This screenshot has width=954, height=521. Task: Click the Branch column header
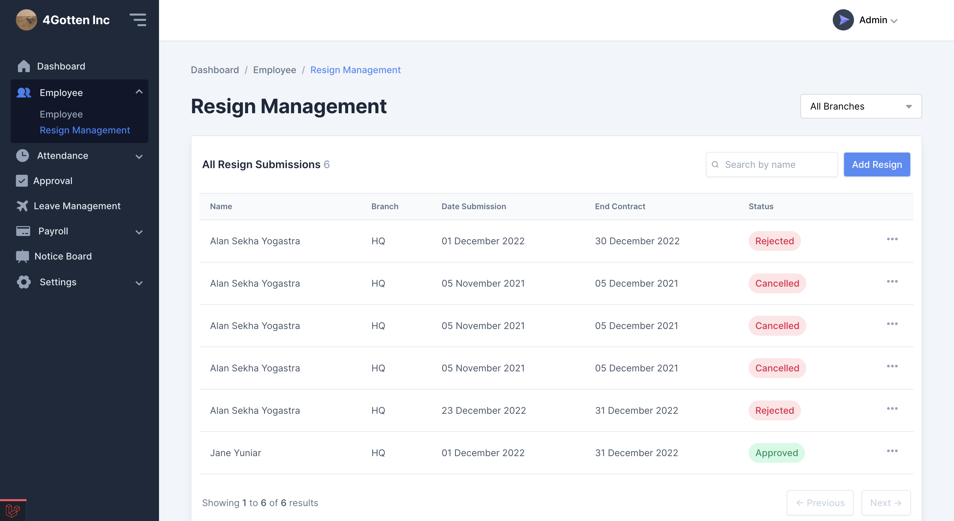click(x=385, y=207)
